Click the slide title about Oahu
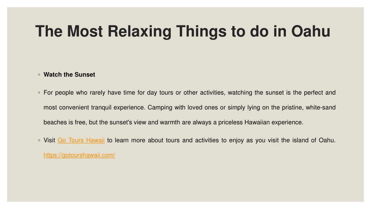The height and width of the screenshot is (209, 371). 183,31
